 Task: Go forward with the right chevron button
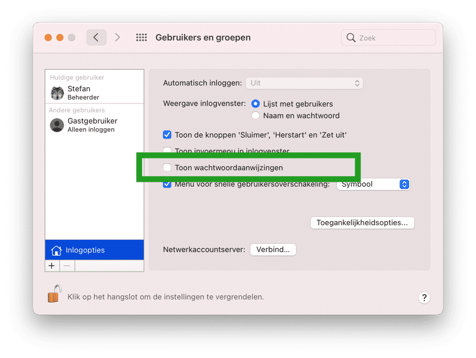pos(117,37)
